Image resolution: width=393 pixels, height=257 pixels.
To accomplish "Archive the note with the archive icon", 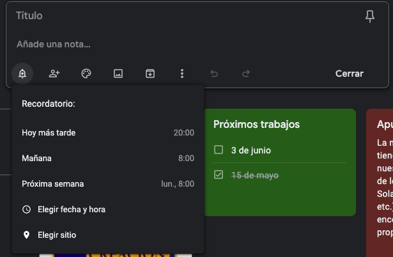I will [150, 74].
